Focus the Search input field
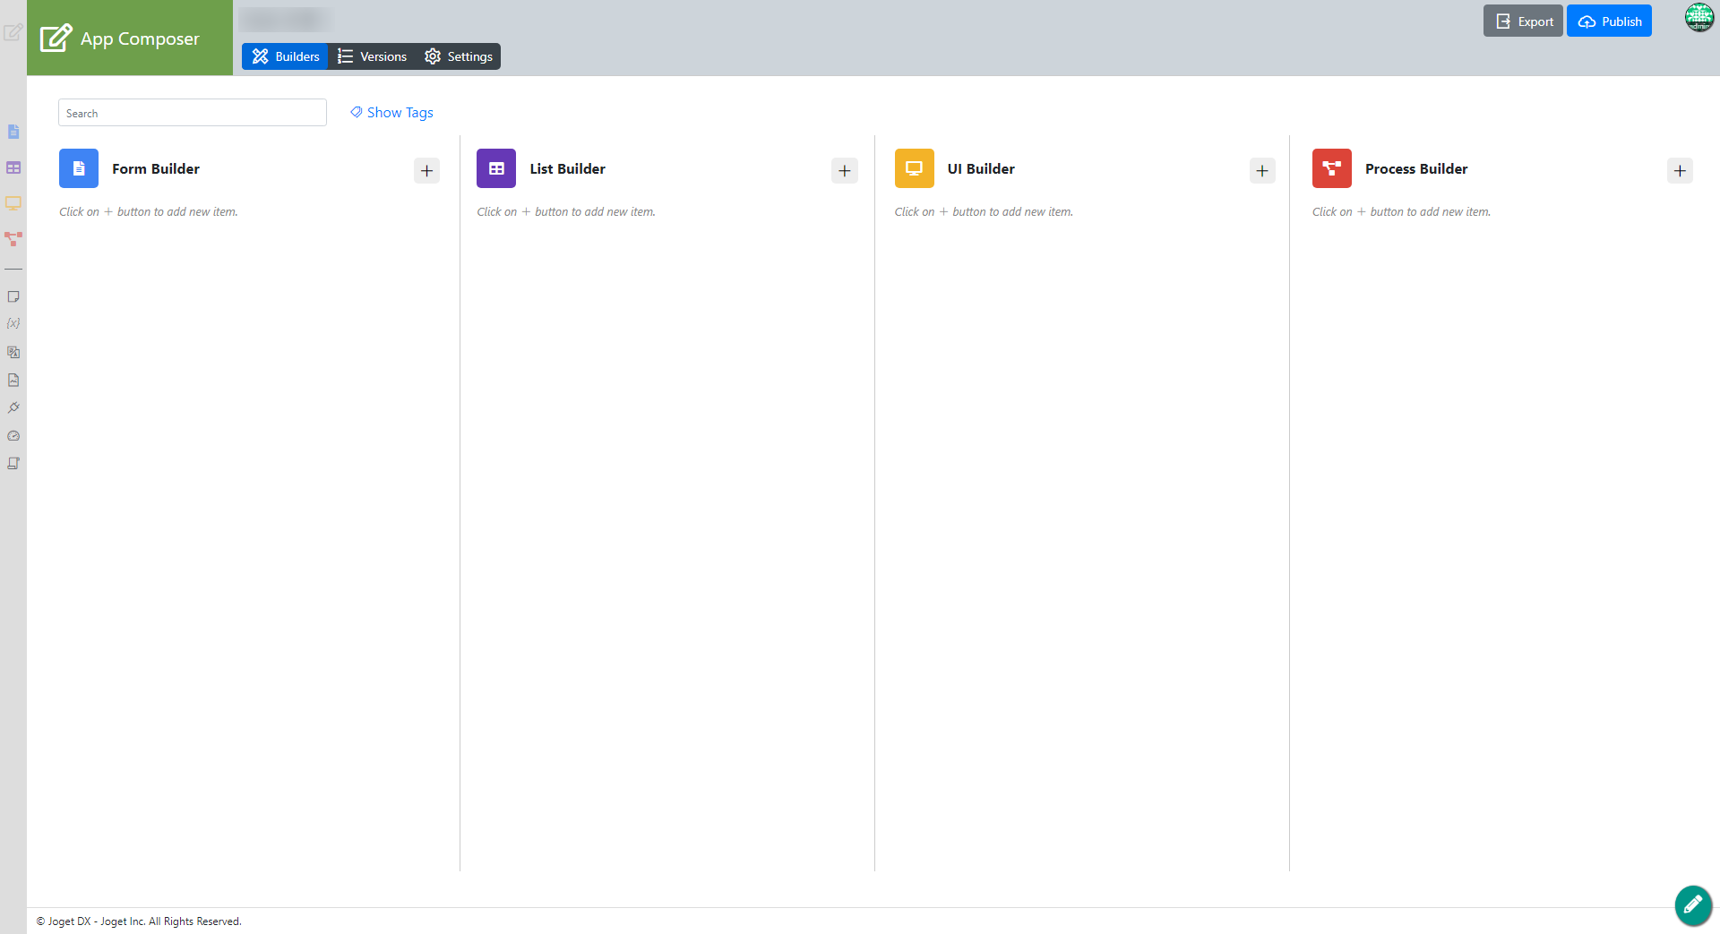1720x934 pixels. 193,113
